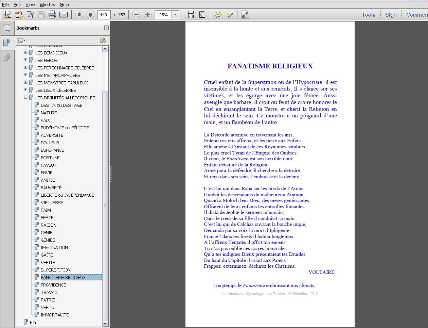Viewport: 428px width, 328px height.
Task: Open the Bookmarks options menu
Action: click(x=21, y=40)
